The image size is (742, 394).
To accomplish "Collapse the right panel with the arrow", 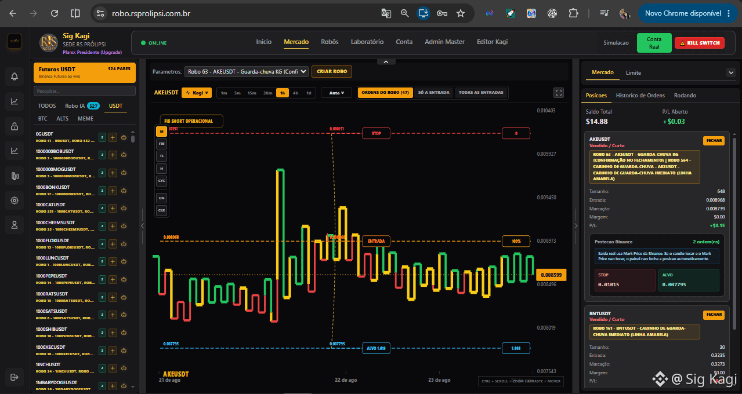I will [576, 226].
